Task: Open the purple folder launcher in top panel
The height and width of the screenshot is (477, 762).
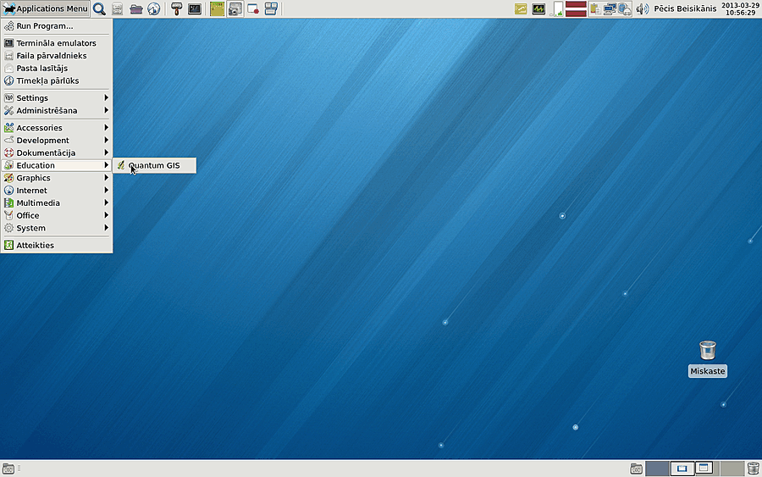Action: (x=136, y=8)
